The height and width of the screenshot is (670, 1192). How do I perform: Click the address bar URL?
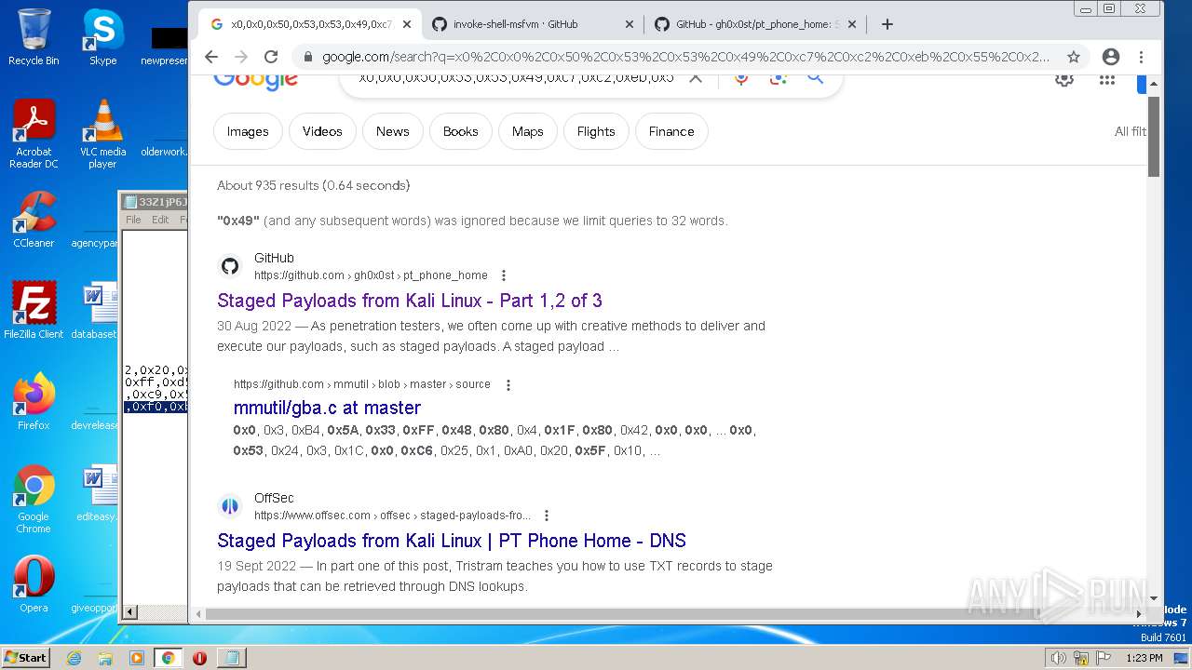[685, 57]
